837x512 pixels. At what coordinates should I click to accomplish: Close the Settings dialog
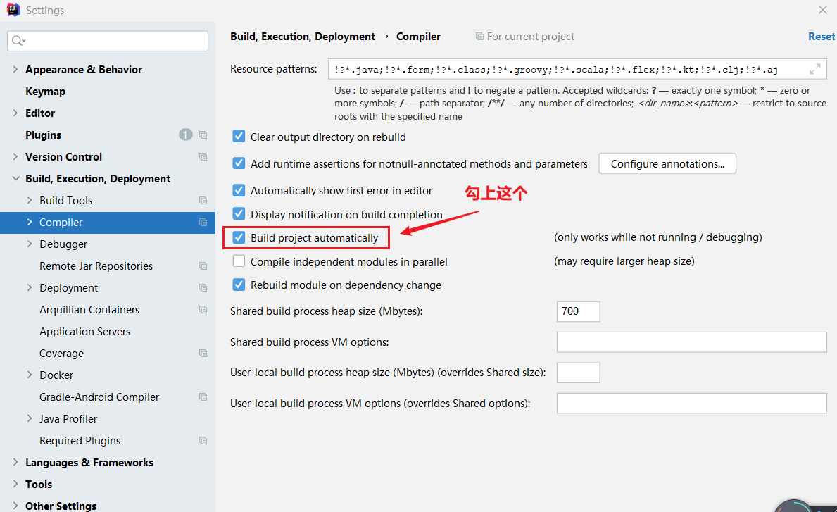[x=823, y=10]
